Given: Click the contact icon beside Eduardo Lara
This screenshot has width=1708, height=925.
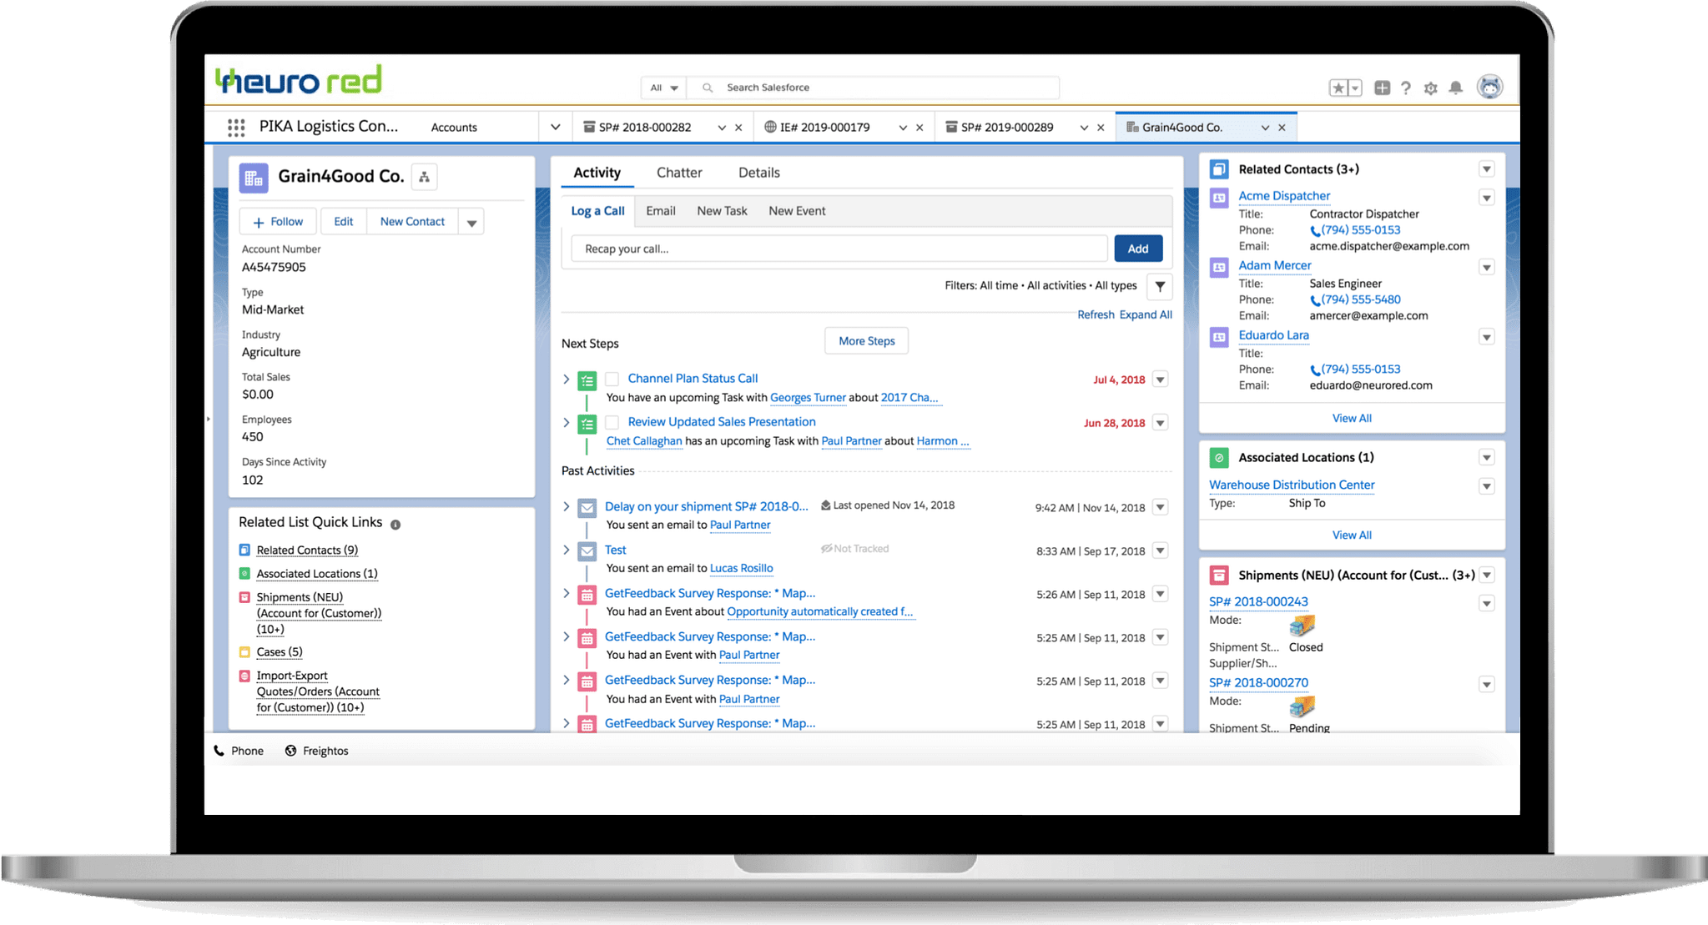Looking at the screenshot, I should (1219, 337).
